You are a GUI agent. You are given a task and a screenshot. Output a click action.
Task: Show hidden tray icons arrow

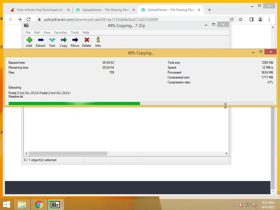coord(234,205)
